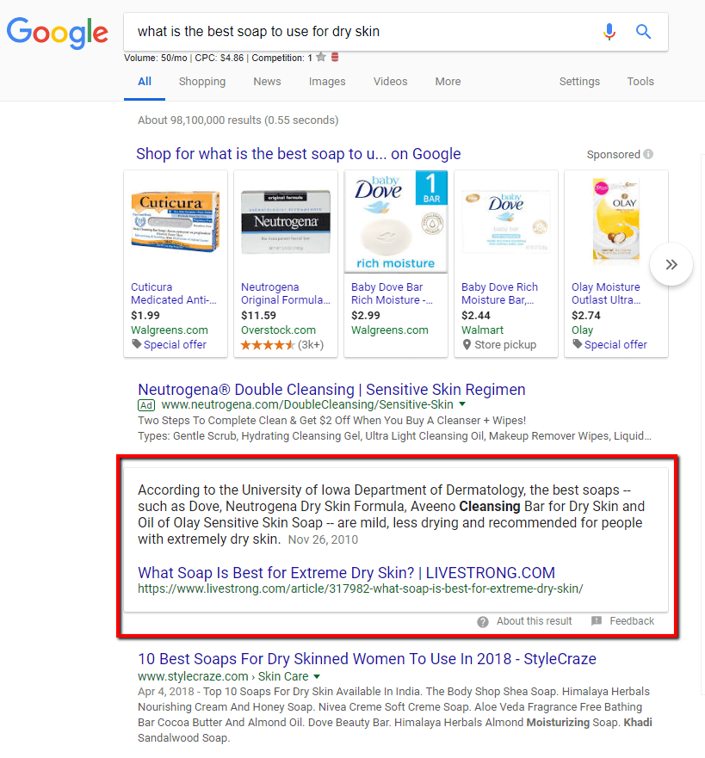Open the Neutrogena bar product image
The image size is (705, 758).
286,222
